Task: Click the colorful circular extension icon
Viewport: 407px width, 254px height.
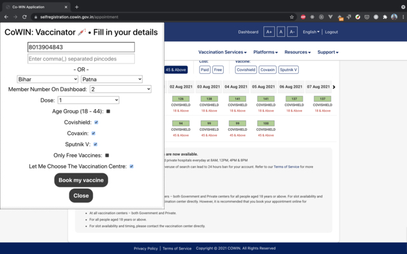Action: [357, 17]
